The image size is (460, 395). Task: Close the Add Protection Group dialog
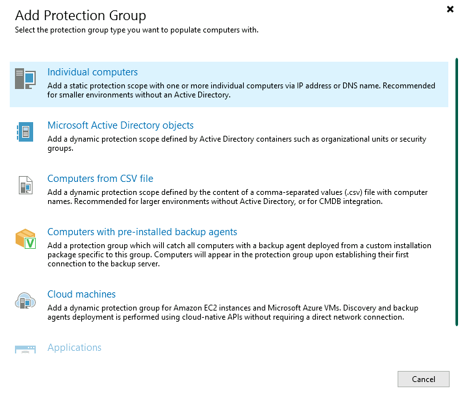pyautogui.click(x=450, y=10)
